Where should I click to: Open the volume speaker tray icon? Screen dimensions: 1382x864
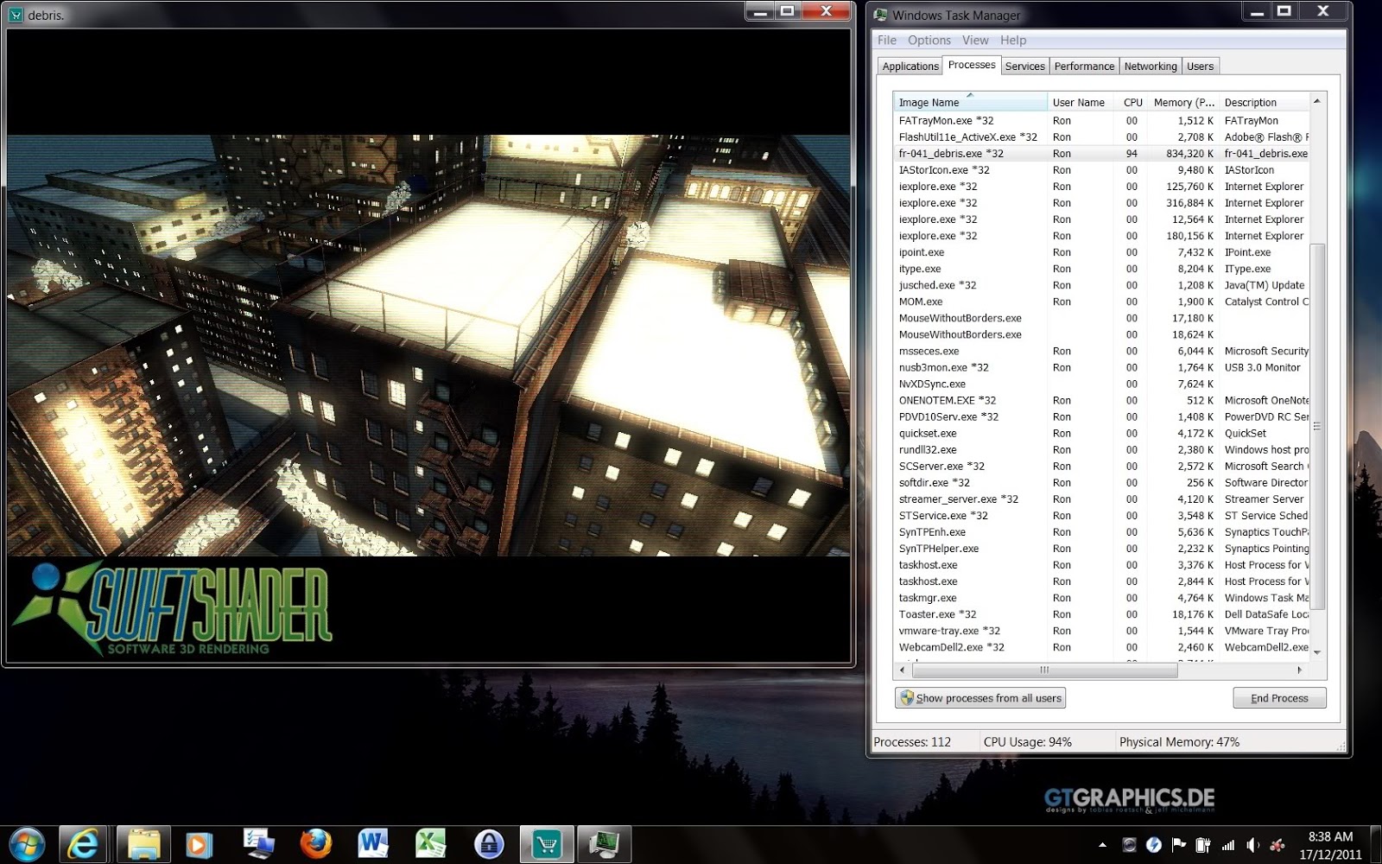pos(1252,845)
